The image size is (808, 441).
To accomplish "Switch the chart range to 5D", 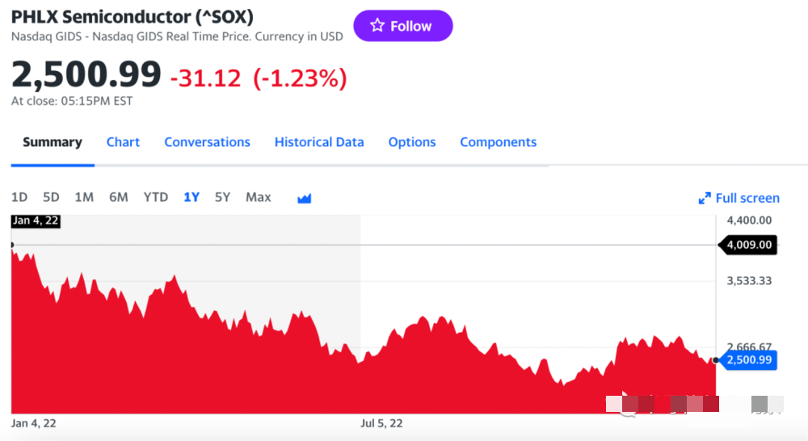I will tap(51, 197).
